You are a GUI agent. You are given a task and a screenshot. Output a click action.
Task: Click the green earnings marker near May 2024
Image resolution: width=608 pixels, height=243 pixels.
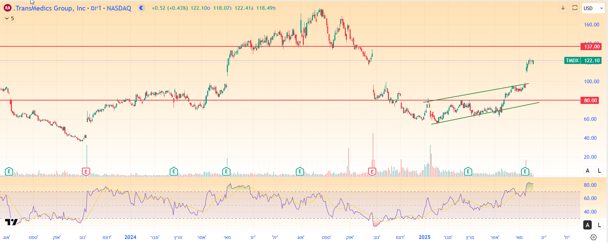pyautogui.click(x=226, y=172)
